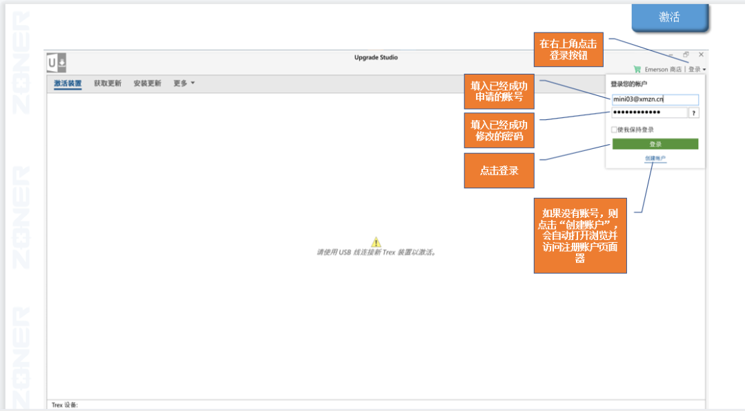Minimize the Upgrade Studio window
Image resolution: width=745 pixels, height=411 pixels.
coord(670,54)
